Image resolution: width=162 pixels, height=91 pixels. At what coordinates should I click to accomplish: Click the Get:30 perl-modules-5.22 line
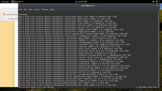coord(70,79)
